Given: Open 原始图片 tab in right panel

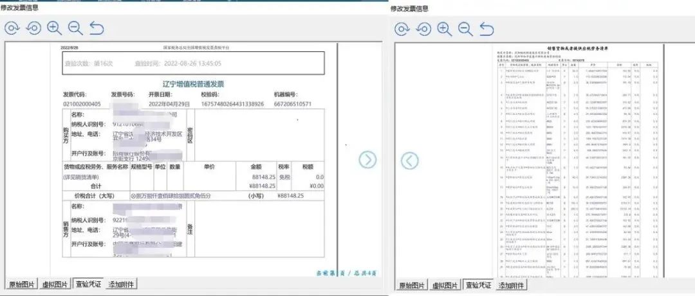Looking at the screenshot, I should tap(412, 286).
